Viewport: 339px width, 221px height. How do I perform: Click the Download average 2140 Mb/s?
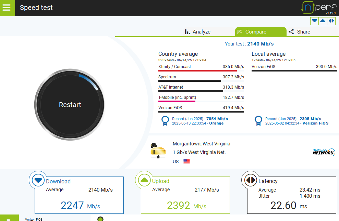[100, 190]
